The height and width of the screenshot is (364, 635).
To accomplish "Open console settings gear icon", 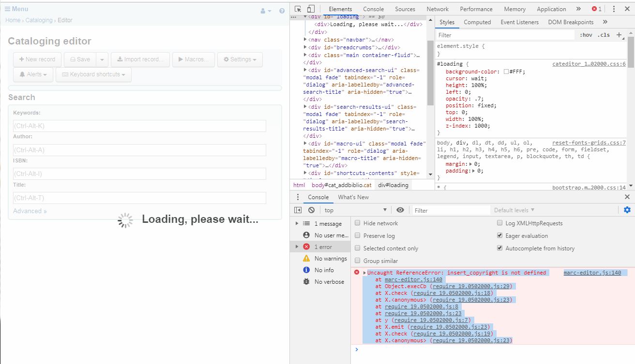I will click(627, 210).
